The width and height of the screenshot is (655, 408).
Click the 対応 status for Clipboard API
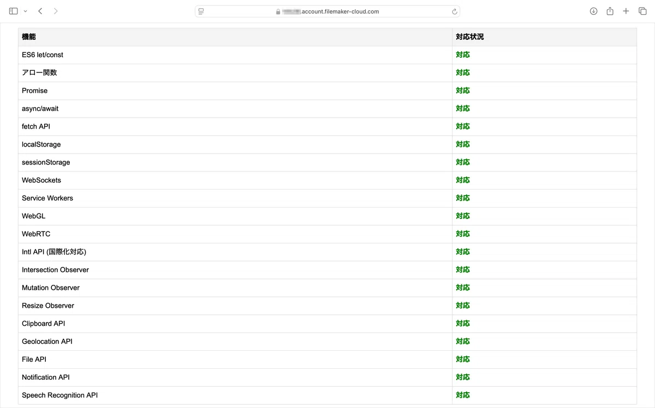pos(463,324)
